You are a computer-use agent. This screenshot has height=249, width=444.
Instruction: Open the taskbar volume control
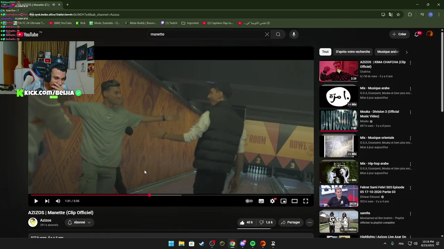415,243
